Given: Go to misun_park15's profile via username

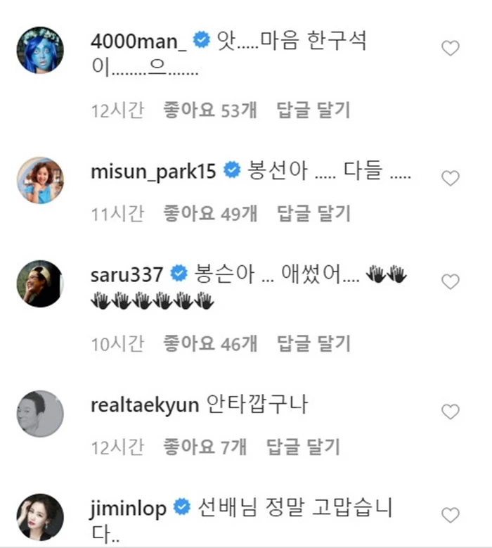Looking at the screenshot, I should point(153,172).
